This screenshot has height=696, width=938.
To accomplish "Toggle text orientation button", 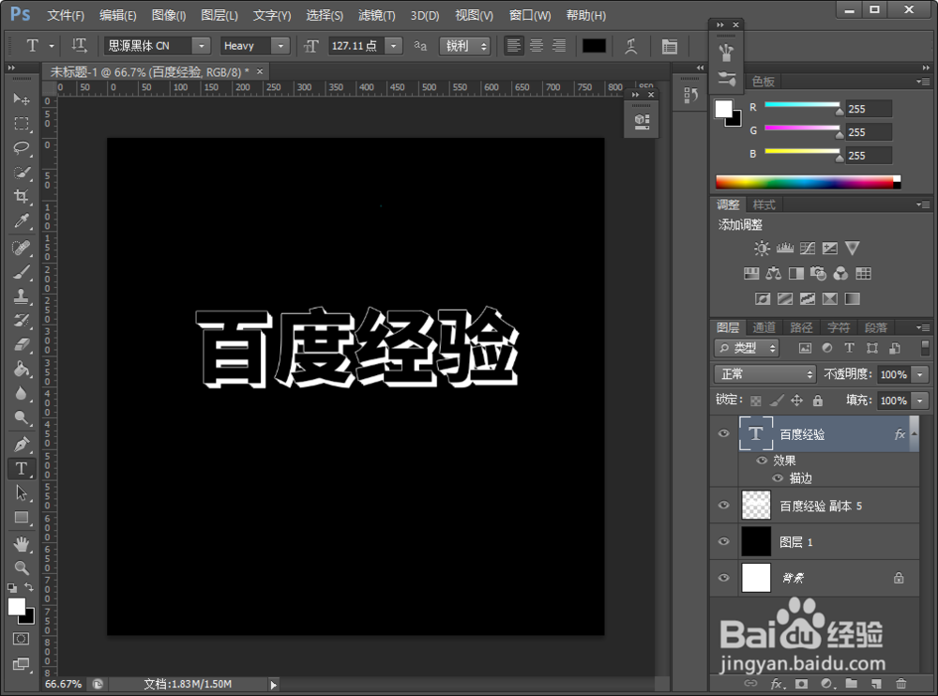I will click(79, 45).
